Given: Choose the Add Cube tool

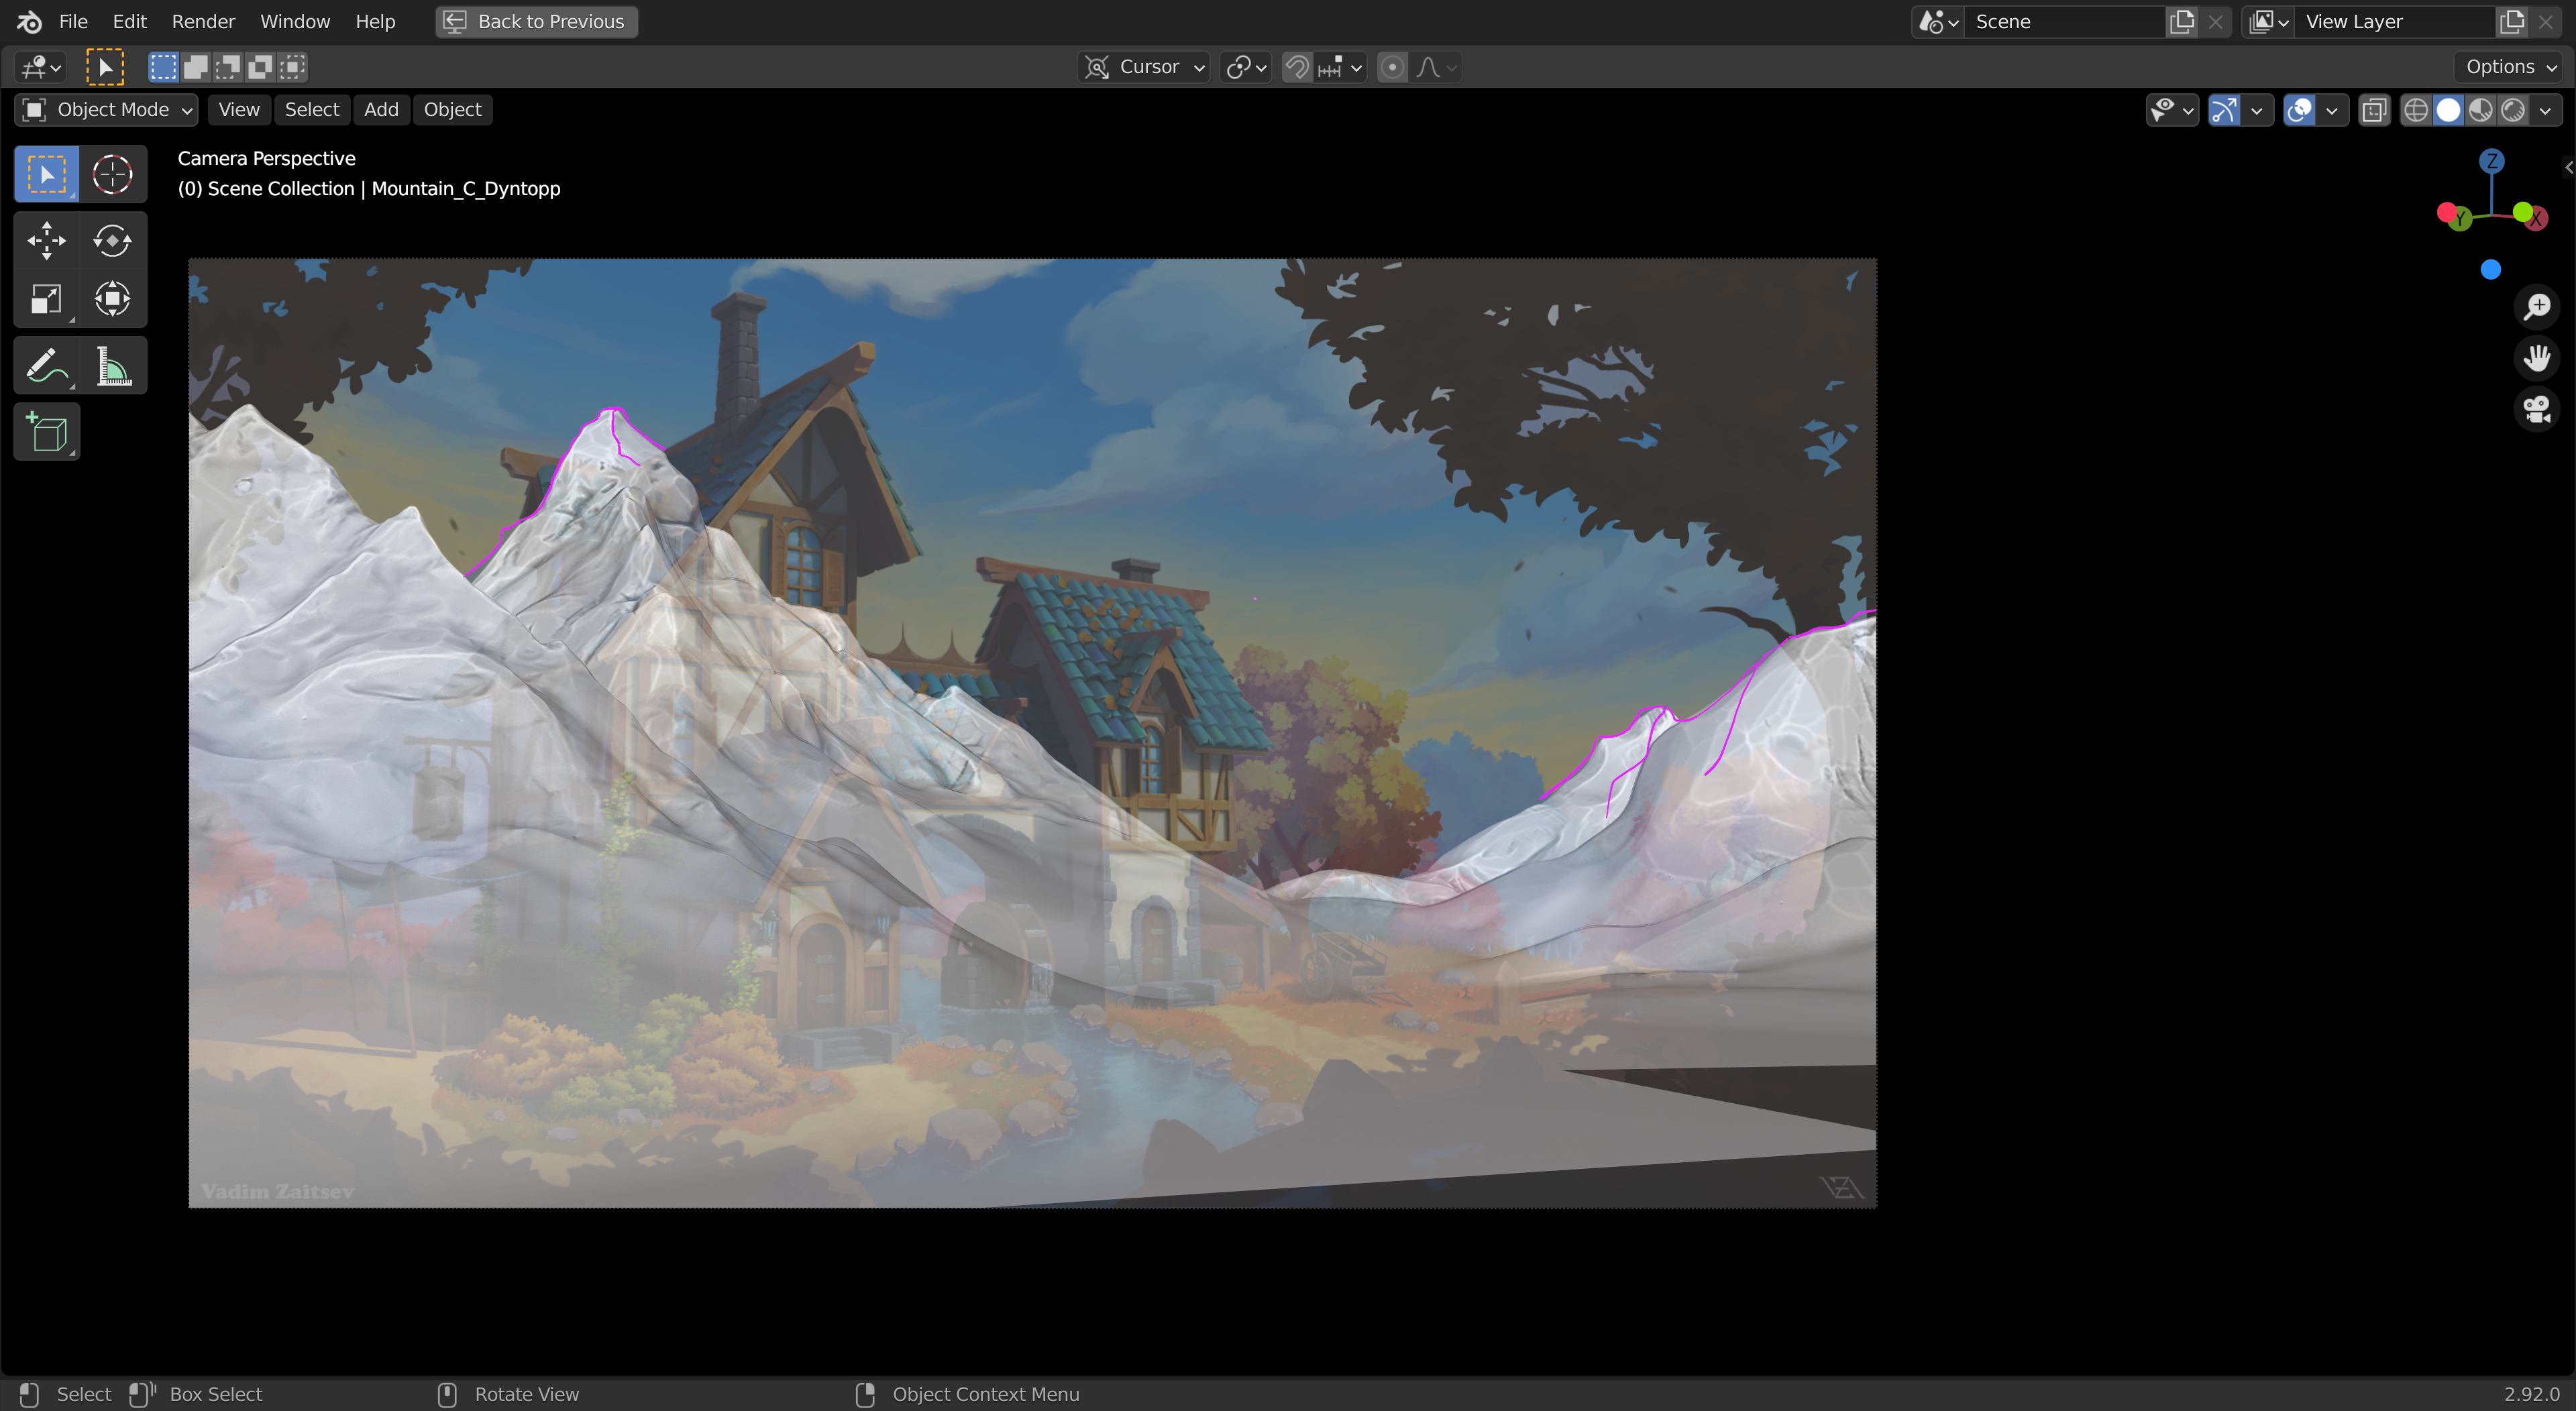Looking at the screenshot, I should (x=46, y=432).
